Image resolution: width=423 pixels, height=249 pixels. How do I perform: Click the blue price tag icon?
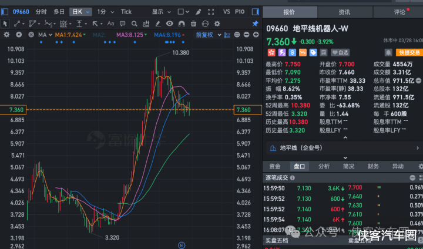(313, 52)
